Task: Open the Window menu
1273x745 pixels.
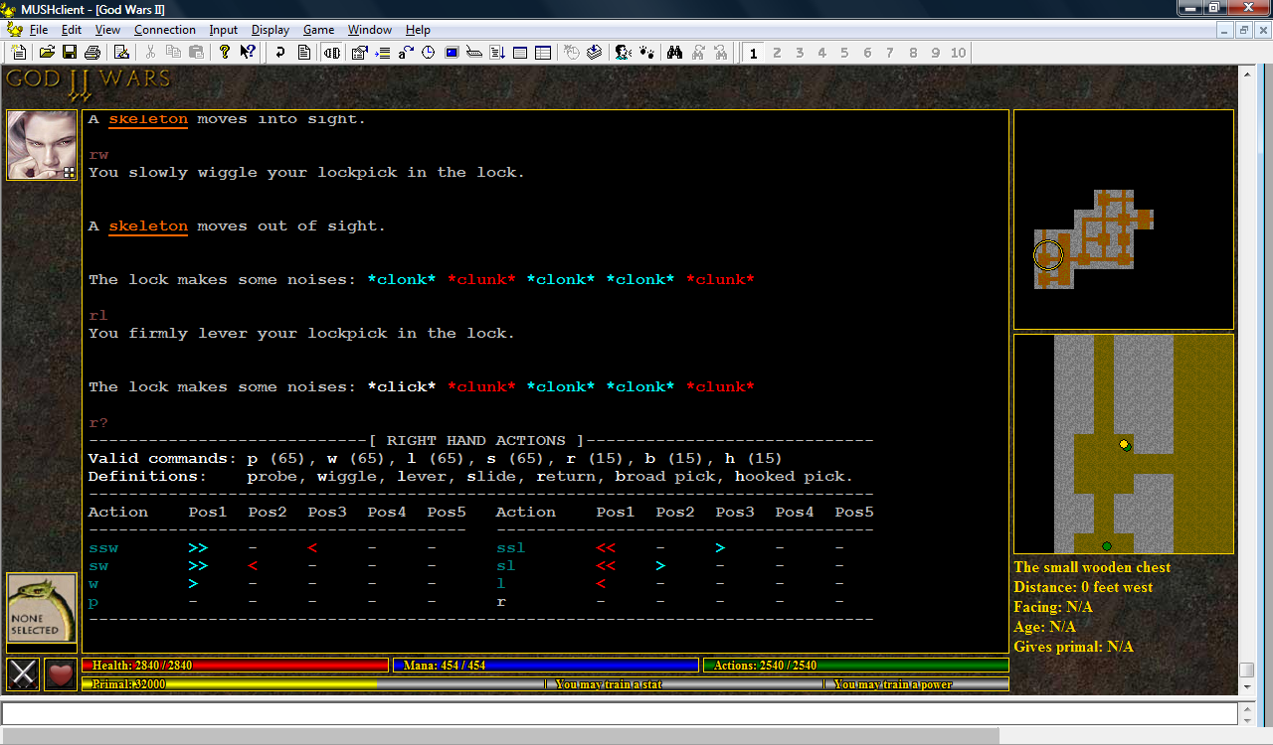Action: (370, 30)
